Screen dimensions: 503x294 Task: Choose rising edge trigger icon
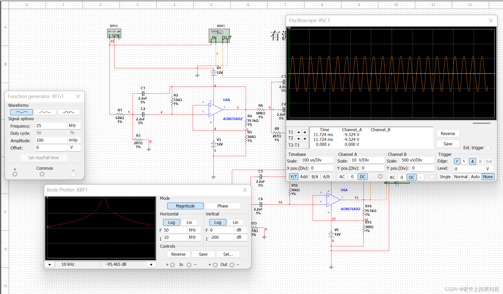[457, 161]
